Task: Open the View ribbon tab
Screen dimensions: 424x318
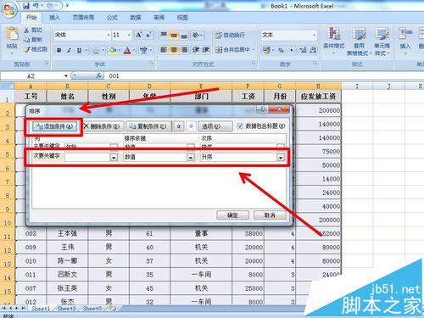Action: click(182, 18)
